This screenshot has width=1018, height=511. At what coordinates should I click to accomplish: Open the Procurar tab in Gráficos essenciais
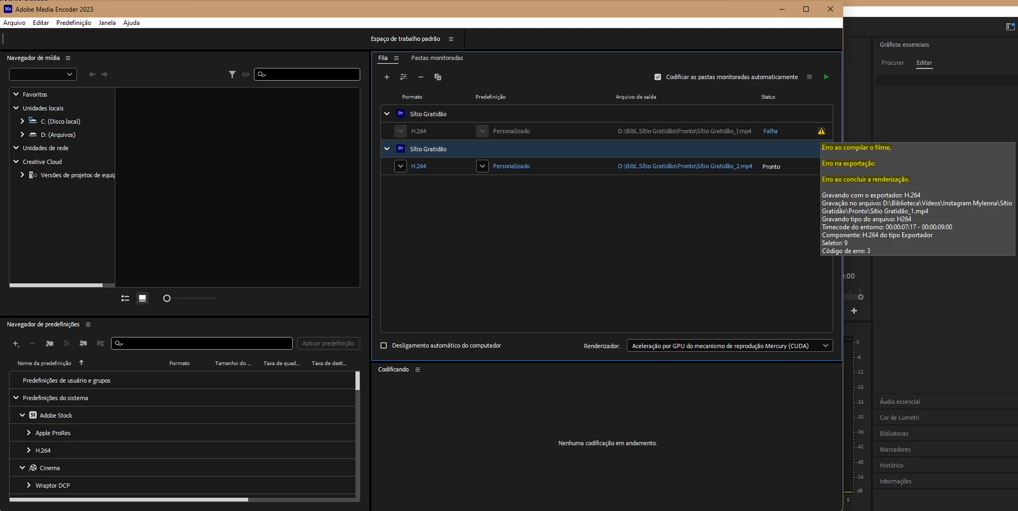click(893, 63)
